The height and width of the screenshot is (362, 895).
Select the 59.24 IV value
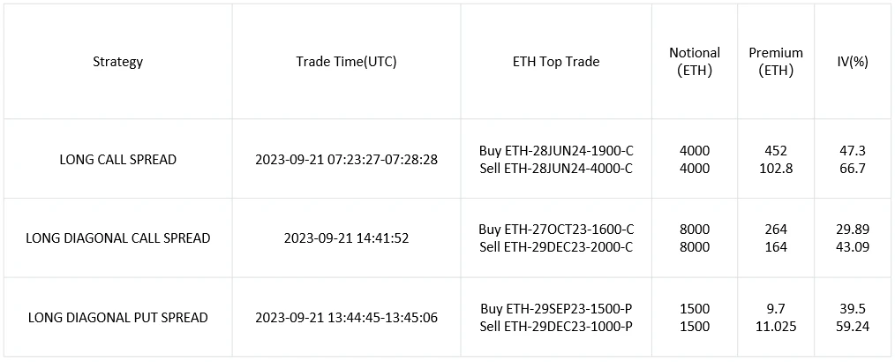(852, 326)
